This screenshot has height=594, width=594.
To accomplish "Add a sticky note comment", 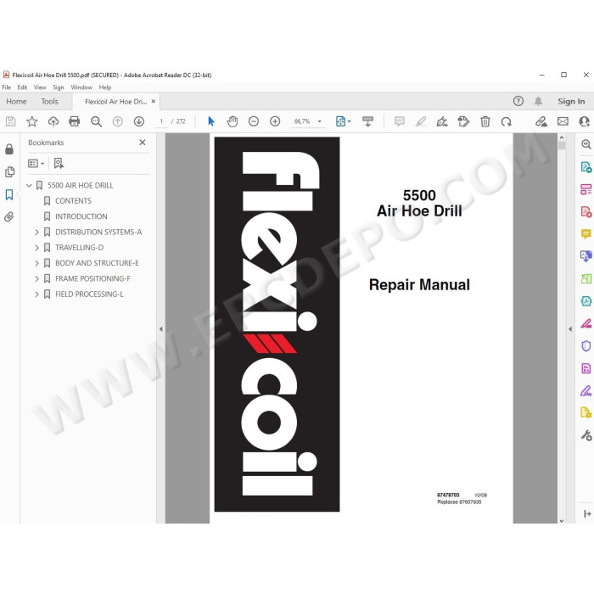I will click(x=400, y=121).
